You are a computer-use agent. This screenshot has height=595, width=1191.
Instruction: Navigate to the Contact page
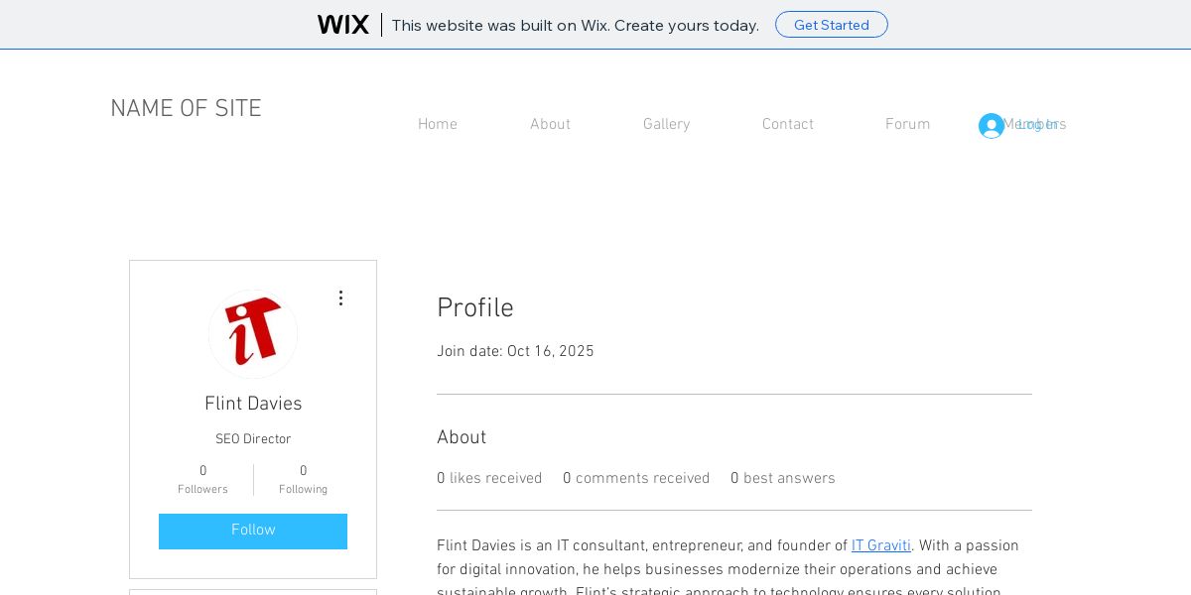(x=787, y=125)
